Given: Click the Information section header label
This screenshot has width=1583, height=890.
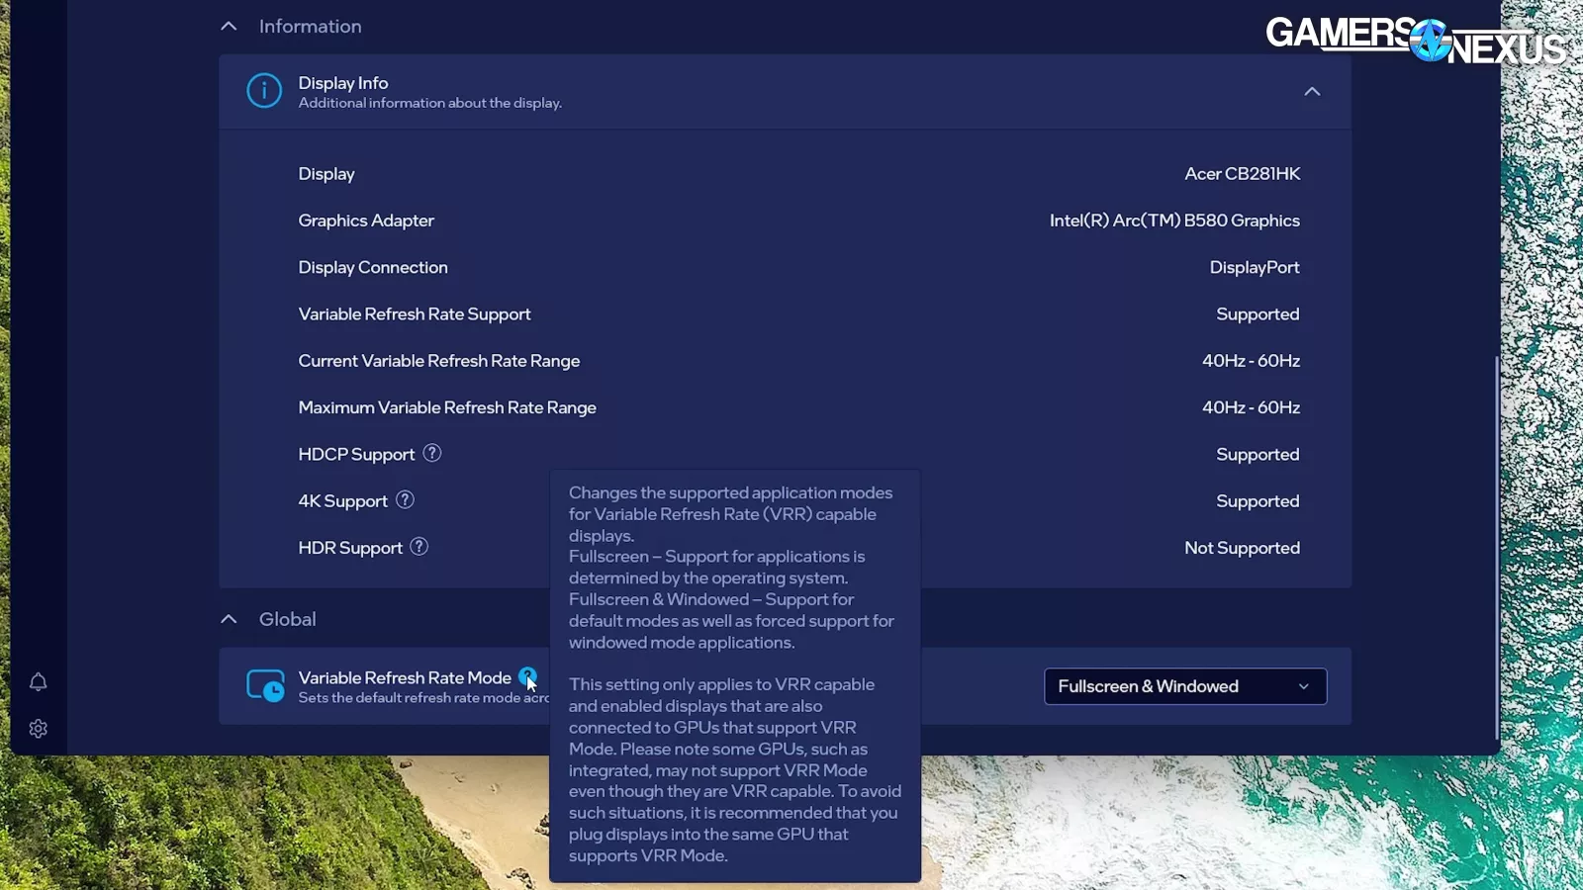Looking at the screenshot, I should (310, 26).
